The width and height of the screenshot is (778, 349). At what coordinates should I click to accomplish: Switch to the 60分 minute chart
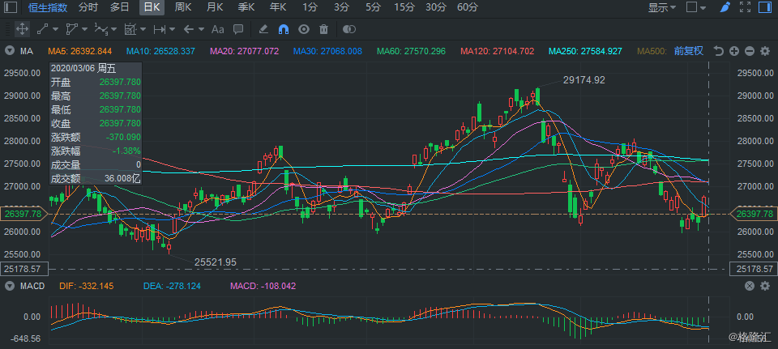pyautogui.click(x=468, y=7)
